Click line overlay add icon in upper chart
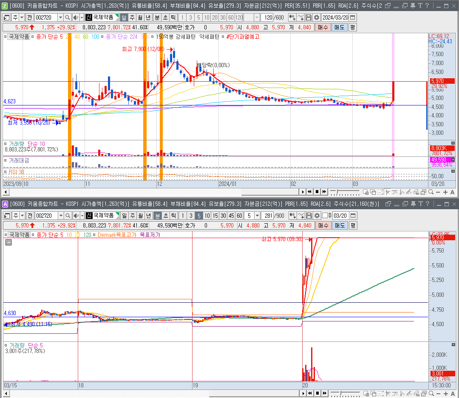The width and height of the screenshot is (459, 398). pos(300,17)
